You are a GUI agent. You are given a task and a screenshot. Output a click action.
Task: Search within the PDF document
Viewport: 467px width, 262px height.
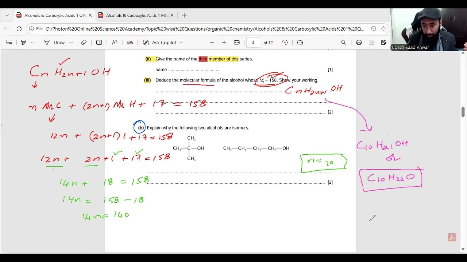click(x=343, y=43)
